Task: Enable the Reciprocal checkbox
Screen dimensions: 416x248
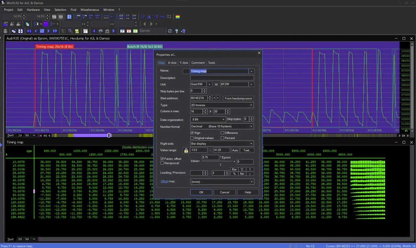Action: pyautogui.click(x=162, y=163)
